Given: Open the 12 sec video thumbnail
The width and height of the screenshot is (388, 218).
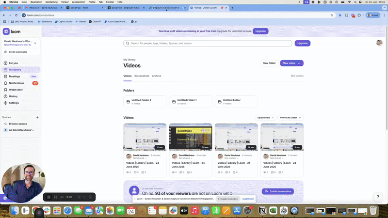Looking at the screenshot, I should pyautogui.click(x=145, y=137).
